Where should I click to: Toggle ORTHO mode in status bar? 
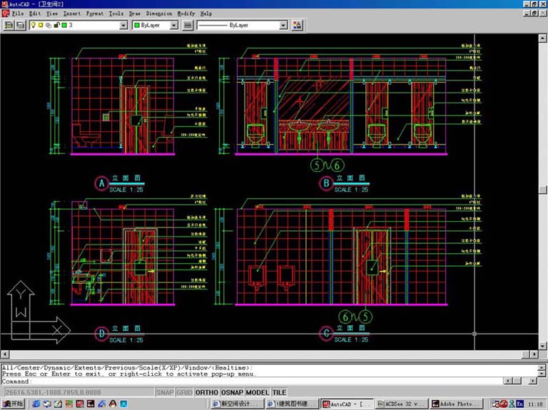click(207, 392)
